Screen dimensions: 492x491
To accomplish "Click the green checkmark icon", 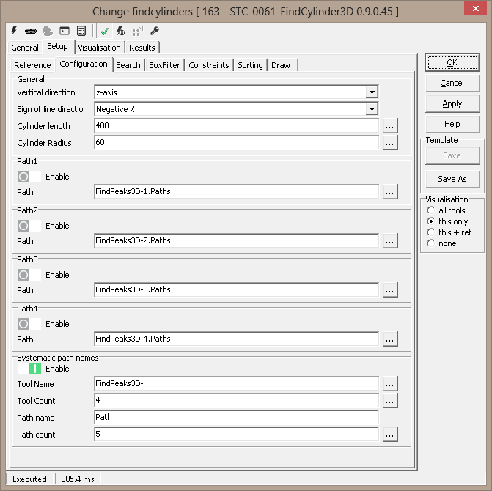I will pos(105,32).
